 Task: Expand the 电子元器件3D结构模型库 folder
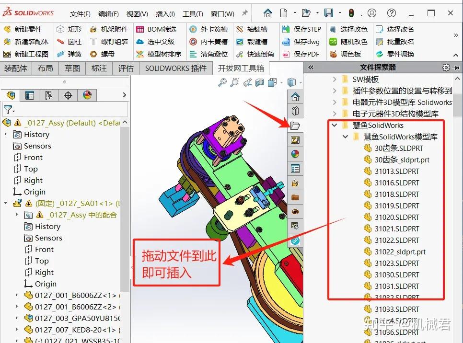click(334, 114)
